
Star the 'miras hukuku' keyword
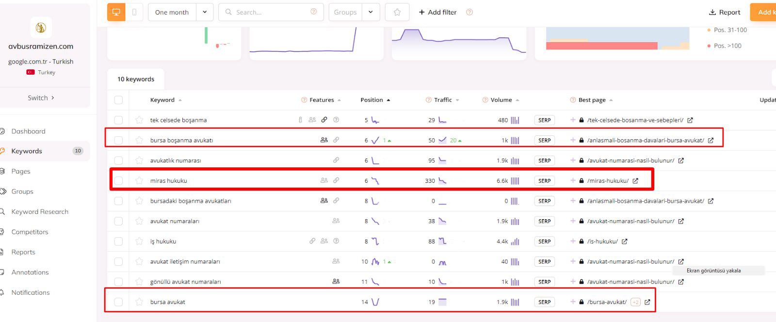click(x=139, y=181)
